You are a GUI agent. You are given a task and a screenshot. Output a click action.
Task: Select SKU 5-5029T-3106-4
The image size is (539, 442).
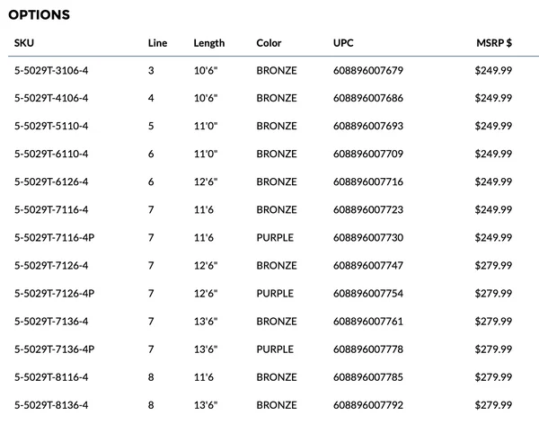pyautogui.click(x=51, y=70)
